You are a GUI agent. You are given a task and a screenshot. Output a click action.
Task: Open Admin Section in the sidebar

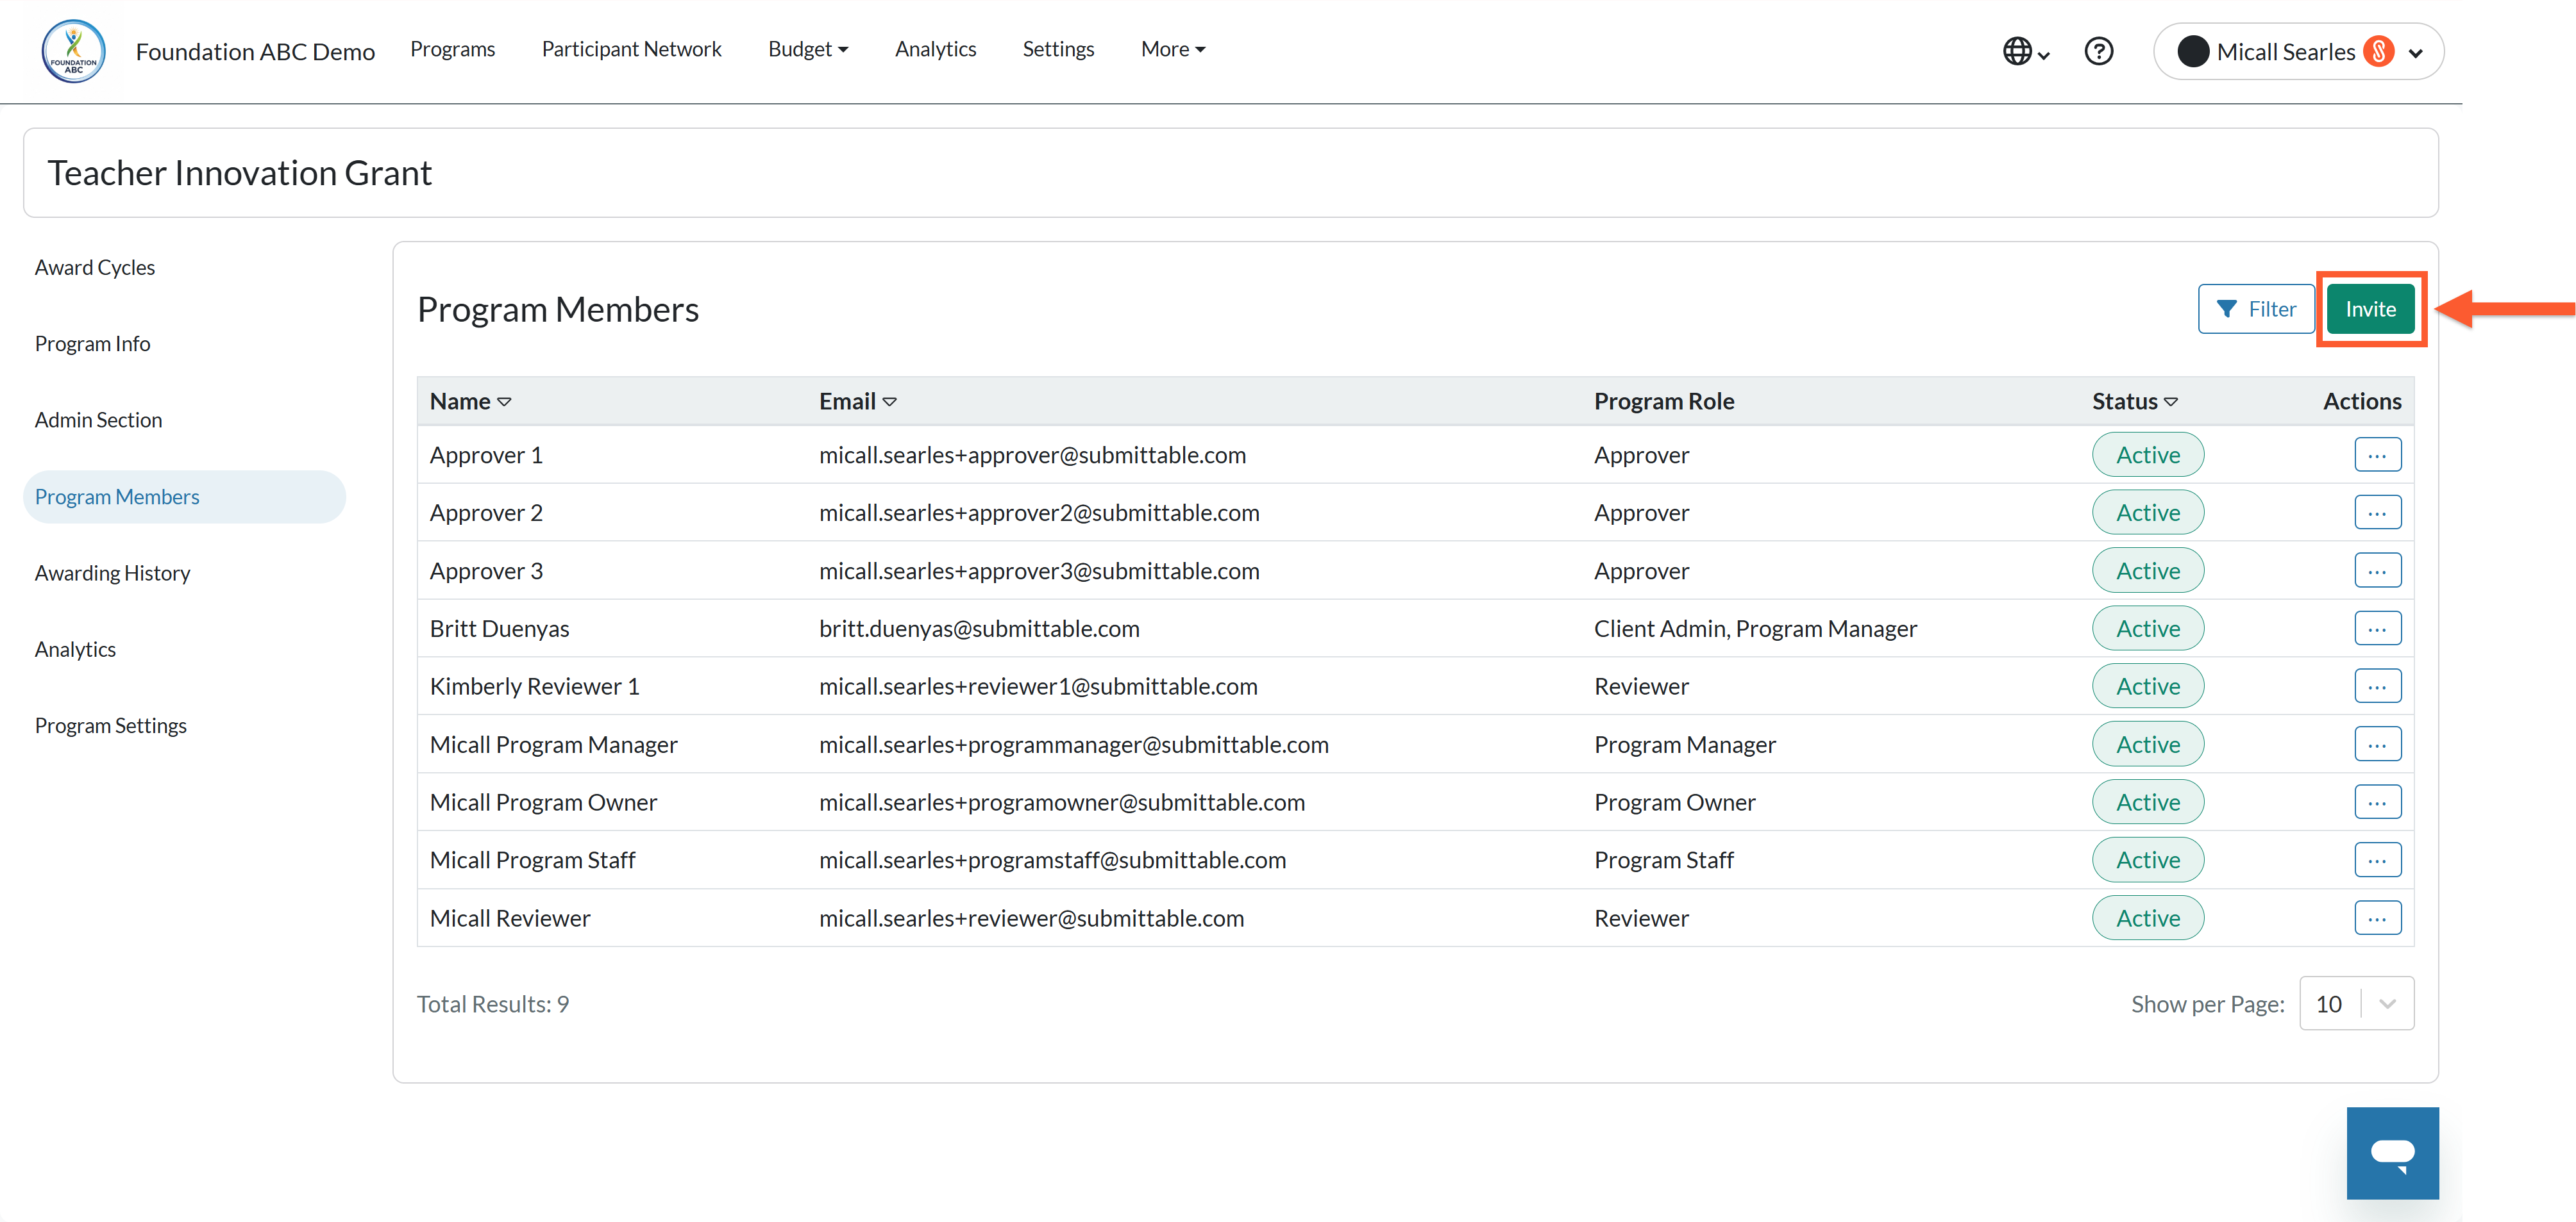tap(98, 420)
